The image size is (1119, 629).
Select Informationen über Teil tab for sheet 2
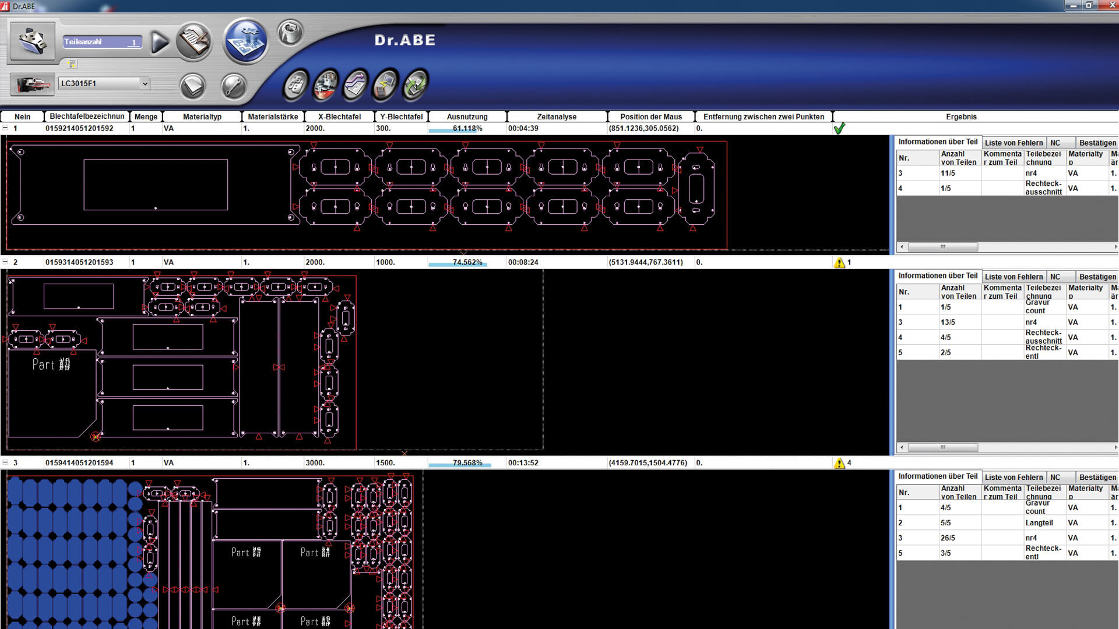coord(938,275)
